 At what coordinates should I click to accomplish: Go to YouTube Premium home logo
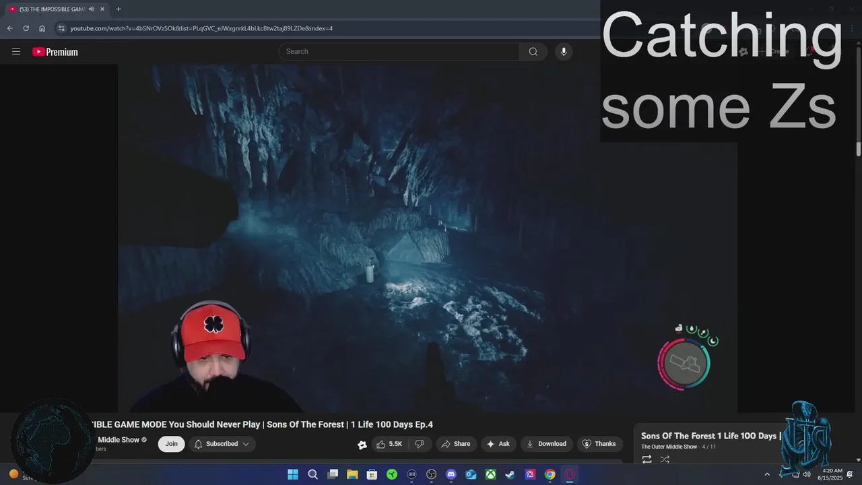tap(55, 52)
